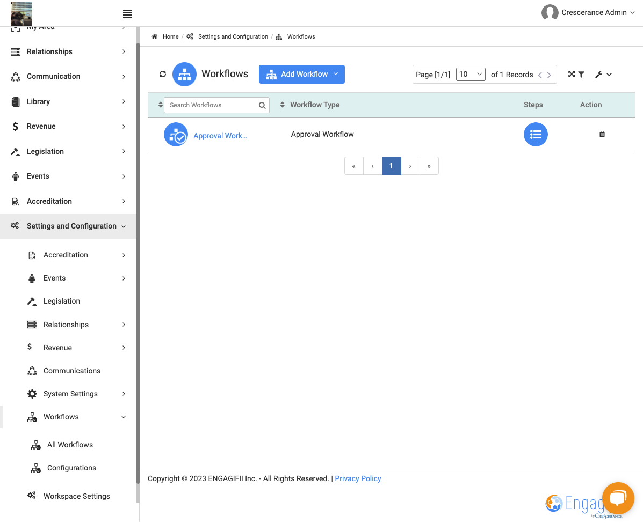
Task: Expand Library sidebar menu
Action: [x=68, y=101]
